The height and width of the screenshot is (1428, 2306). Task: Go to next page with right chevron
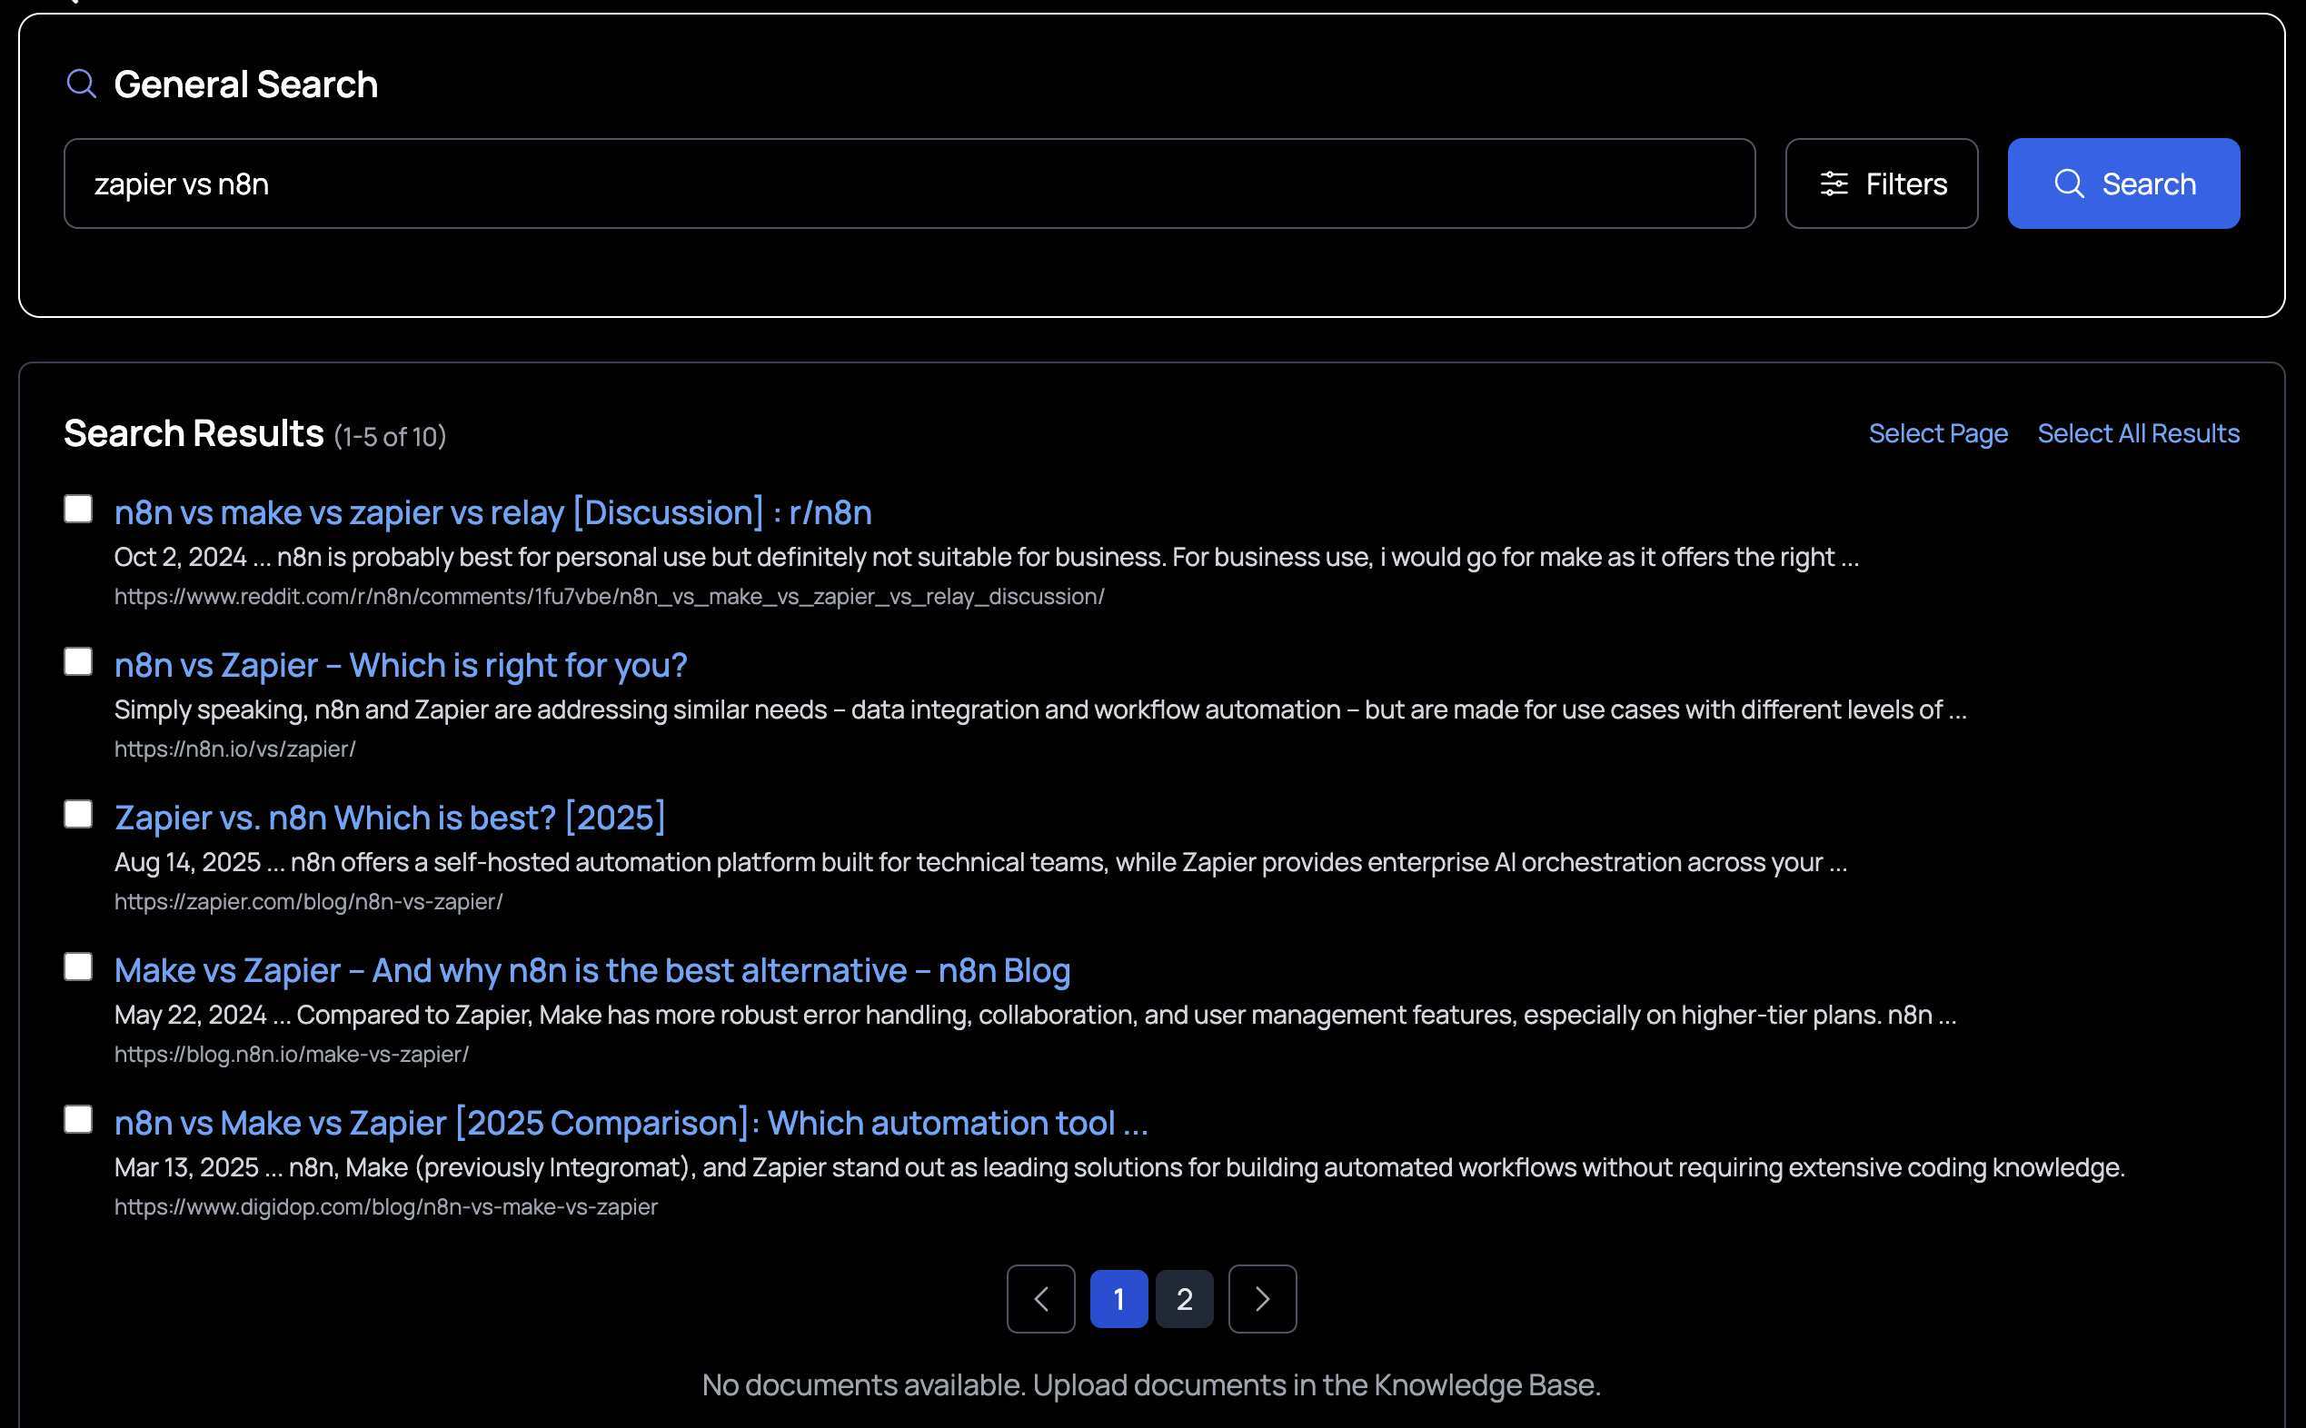(x=1262, y=1300)
